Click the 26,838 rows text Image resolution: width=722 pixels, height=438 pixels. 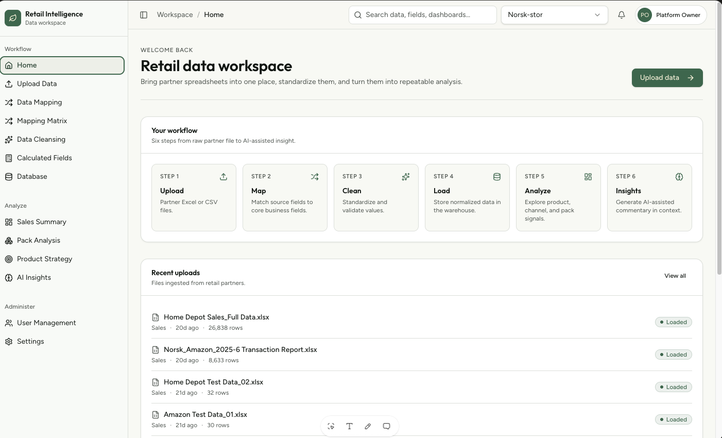(226, 328)
